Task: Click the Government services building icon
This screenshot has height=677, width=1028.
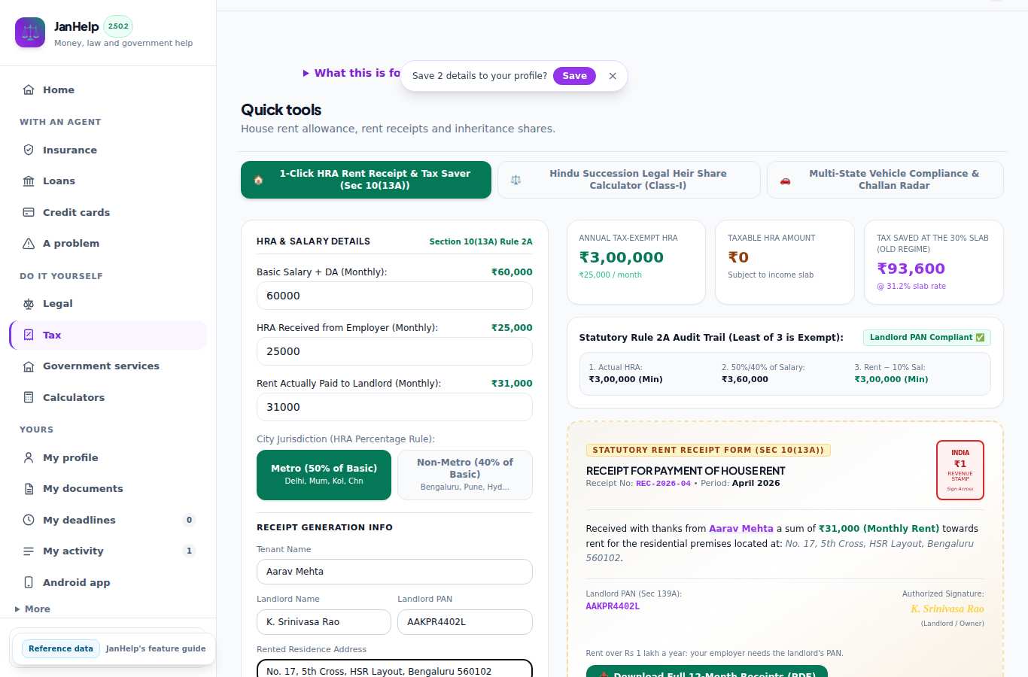Action: click(29, 366)
